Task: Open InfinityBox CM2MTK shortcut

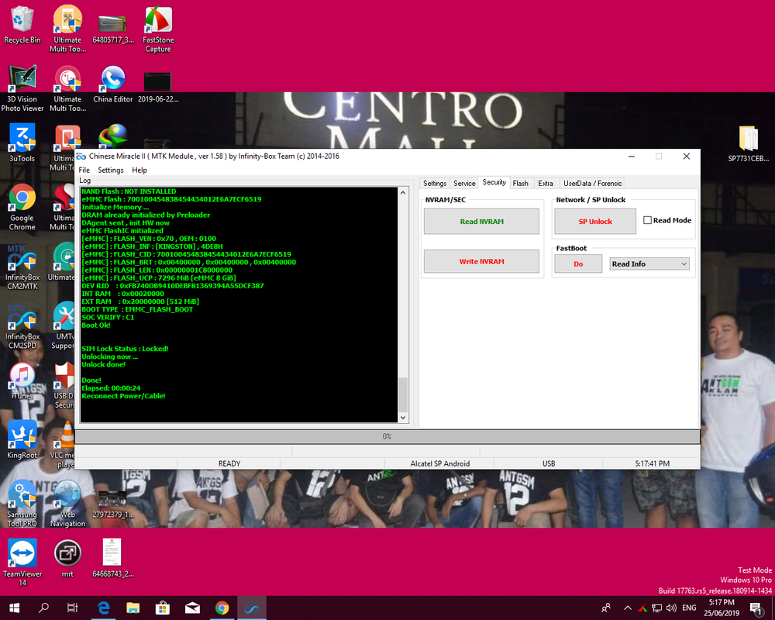Action: (x=22, y=266)
